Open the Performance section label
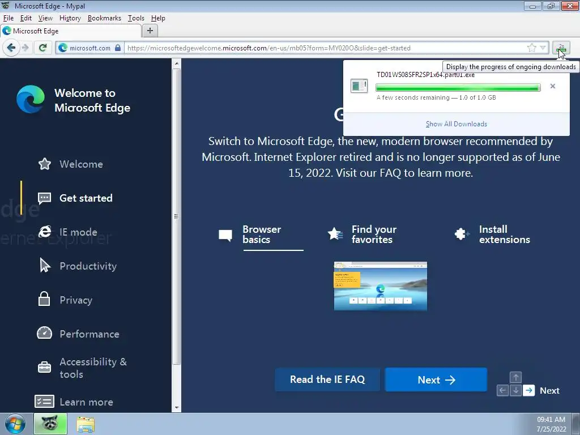580x435 pixels. (89, 334)
